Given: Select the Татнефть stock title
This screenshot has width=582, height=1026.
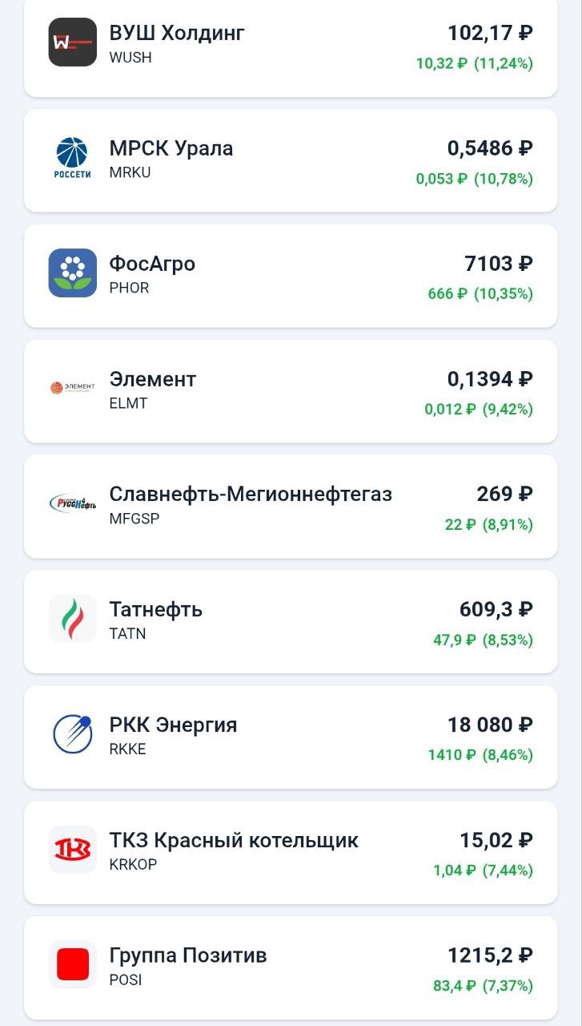Looking at the screenshot, I should pyautogui.click(x=156, y=609).
